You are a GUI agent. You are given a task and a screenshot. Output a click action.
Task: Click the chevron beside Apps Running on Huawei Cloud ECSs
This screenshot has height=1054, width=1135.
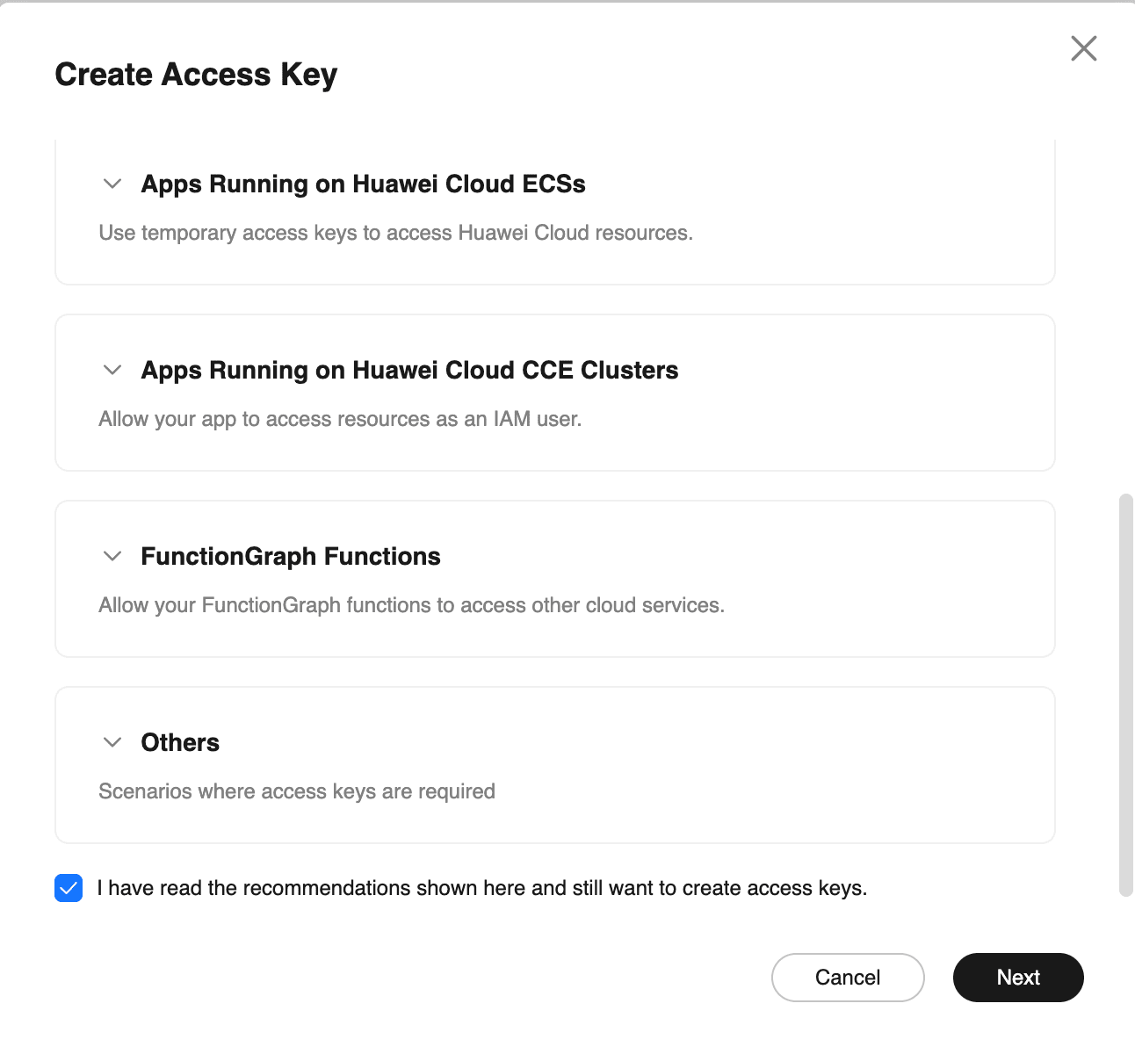click(x=112, y=184)
